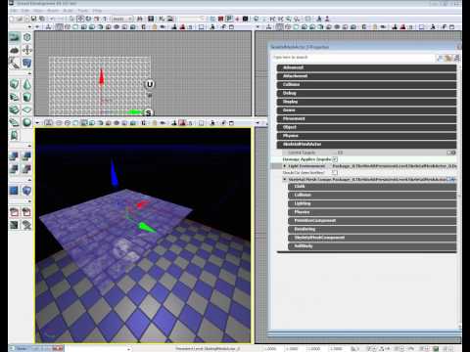Expand the Attachment property category
470x352 pixels.
point(366,76)
